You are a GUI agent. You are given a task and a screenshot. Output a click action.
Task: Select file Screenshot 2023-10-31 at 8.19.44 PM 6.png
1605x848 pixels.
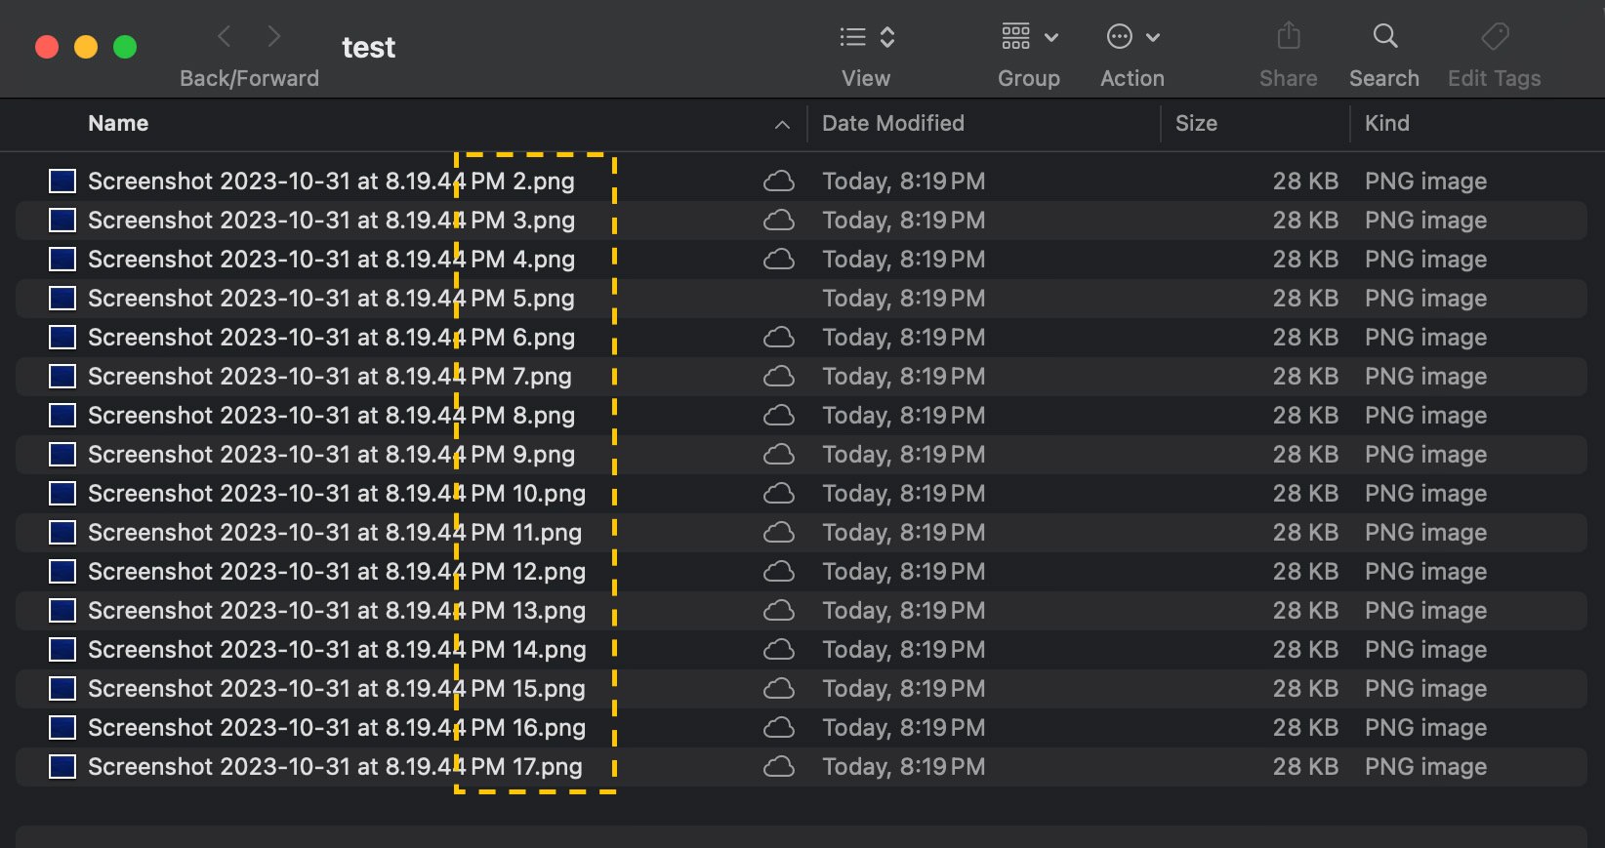[x=331, y=338]
